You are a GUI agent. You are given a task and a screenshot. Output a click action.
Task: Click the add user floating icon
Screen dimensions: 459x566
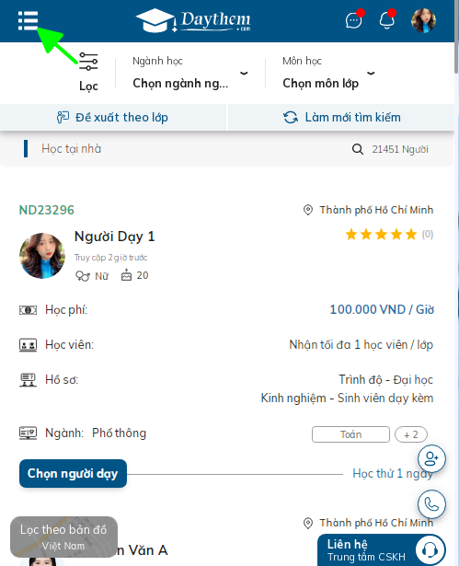[431, 459]
